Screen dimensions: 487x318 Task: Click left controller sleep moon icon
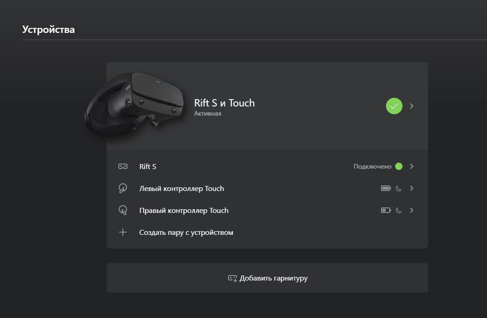(x=398, y=188)
